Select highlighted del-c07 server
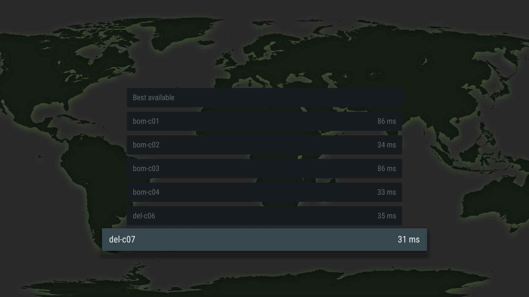 coord(264,240)
